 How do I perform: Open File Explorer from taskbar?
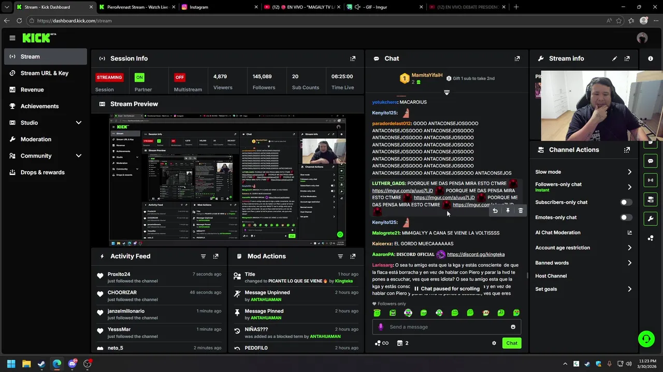26,364
